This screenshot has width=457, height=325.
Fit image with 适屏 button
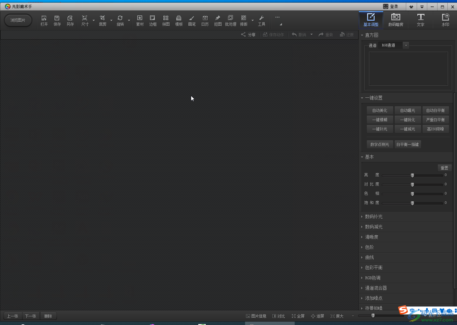pos(318,316)
